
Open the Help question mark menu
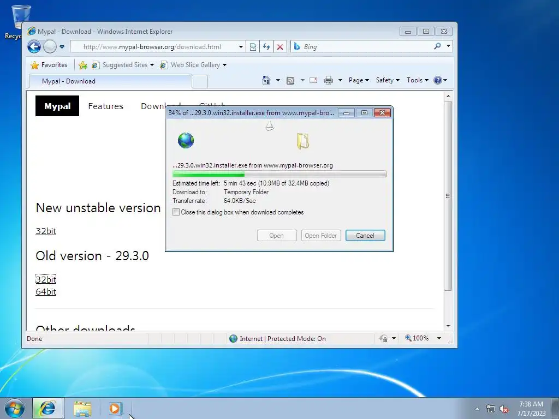coord(440,80)
